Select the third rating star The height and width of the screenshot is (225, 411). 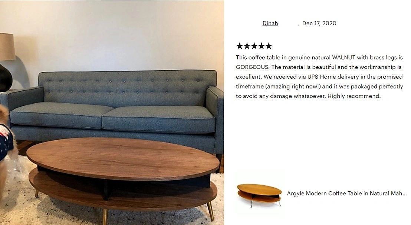[x=254, y=46]
